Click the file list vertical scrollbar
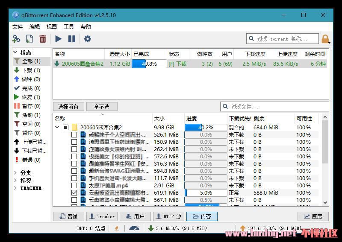Viewport: 342px width, 242px height. 325,145
